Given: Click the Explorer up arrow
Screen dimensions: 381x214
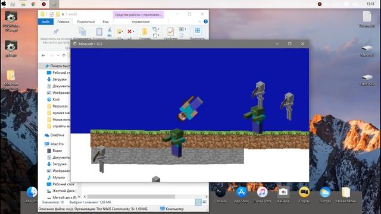Looking at the screenshot, I should [64, 55].
